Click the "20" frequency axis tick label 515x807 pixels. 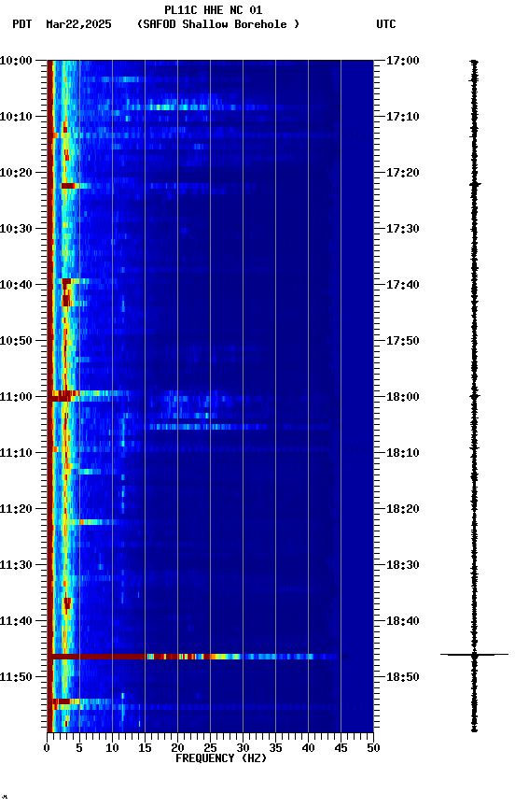177,749
